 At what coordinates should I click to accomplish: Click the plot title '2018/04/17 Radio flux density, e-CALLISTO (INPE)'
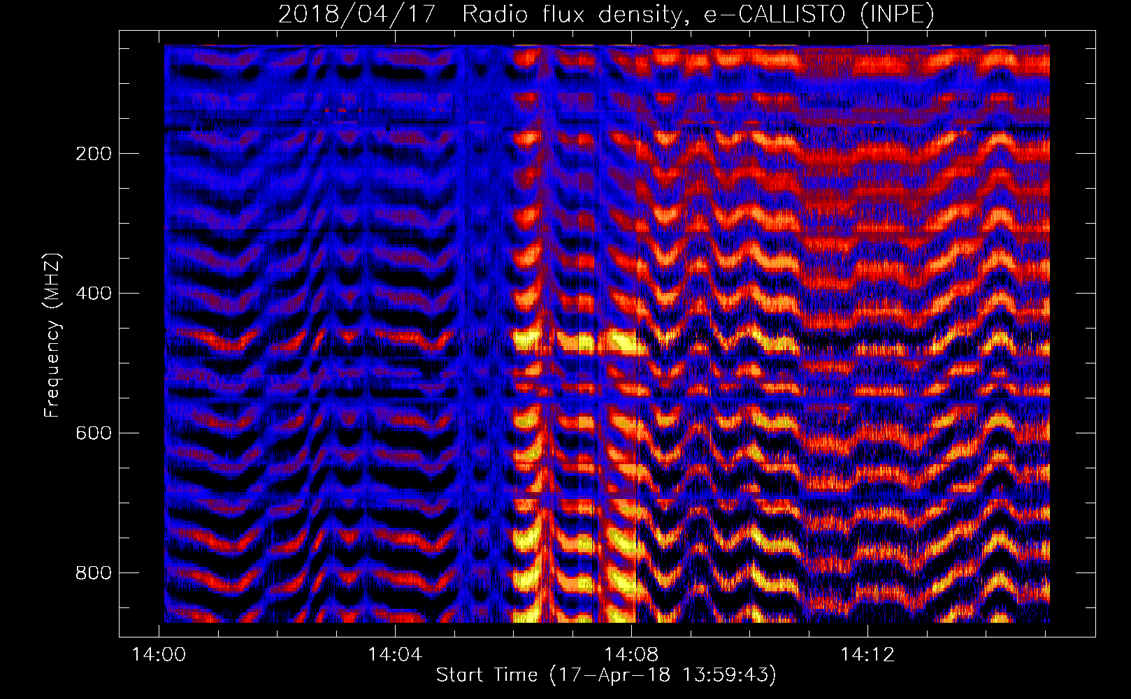click(x=606, y=14)
